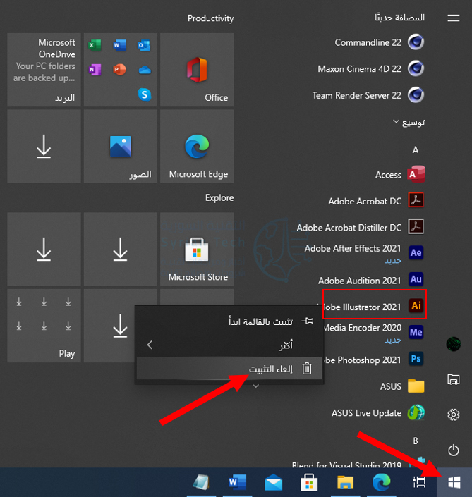The image size is (472, 497).
Task: Open OneDrive in the Office apps tile
Action: click(x=145, y=70)
